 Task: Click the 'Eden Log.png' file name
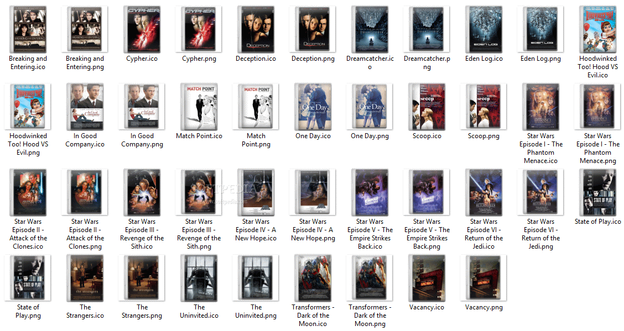540,59
